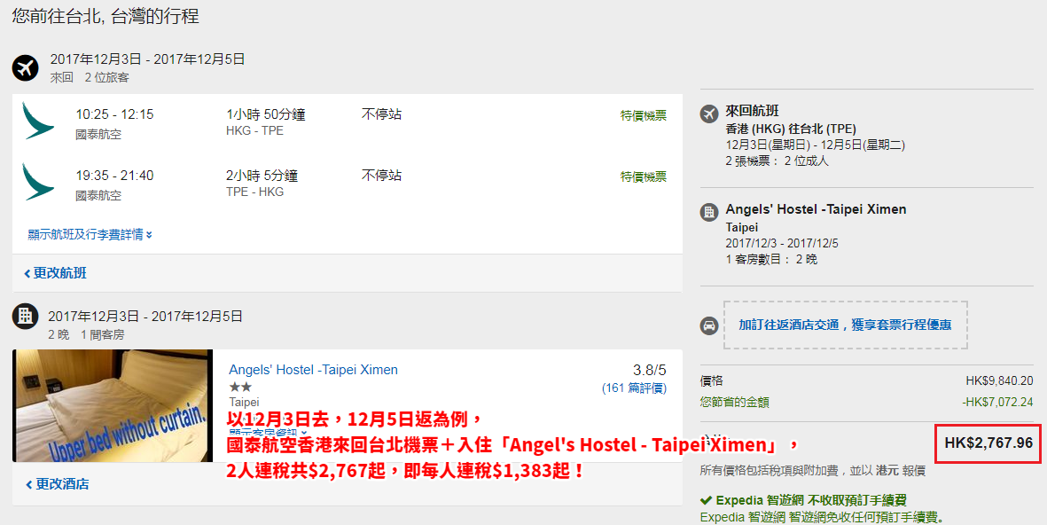Click the flight date range 2017年12月3日 - 2017年12月5日 beside the airplane

[x=147, y=59]
